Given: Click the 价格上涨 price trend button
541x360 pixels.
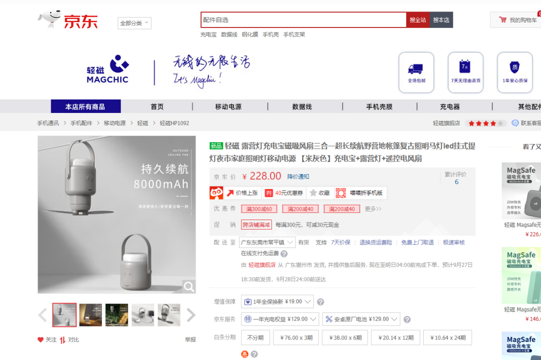Looking at the screenshot, I should [242, 193].
